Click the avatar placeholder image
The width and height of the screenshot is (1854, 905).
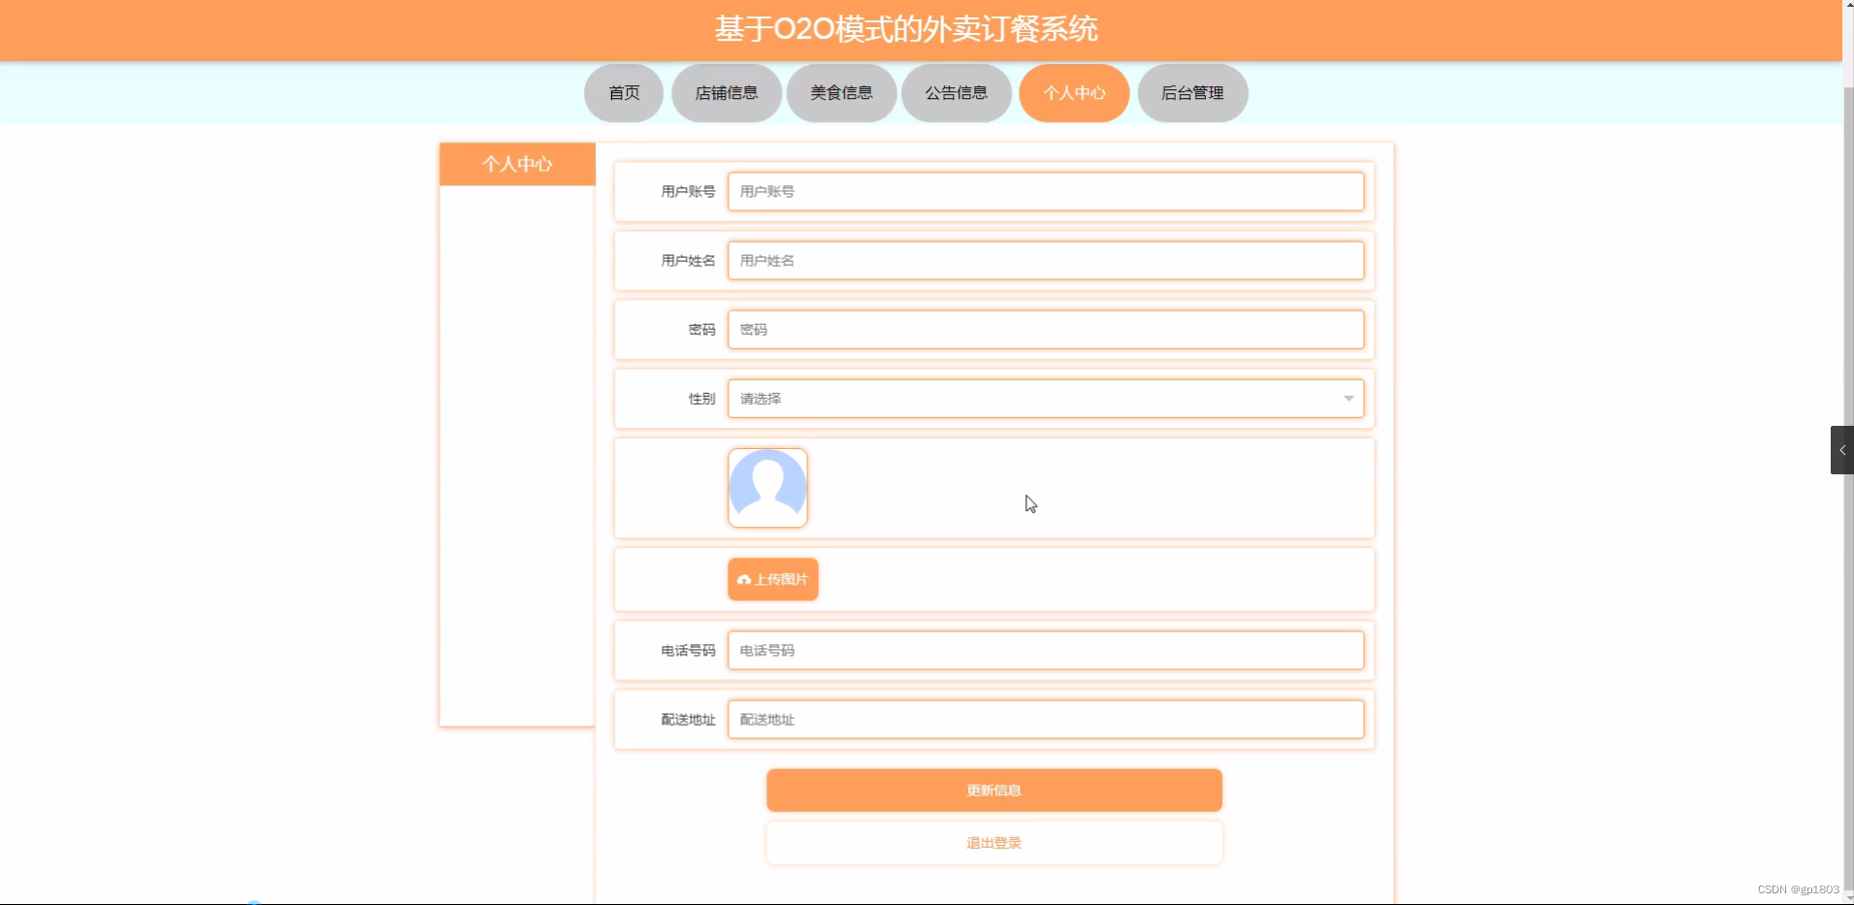[767, 488]
